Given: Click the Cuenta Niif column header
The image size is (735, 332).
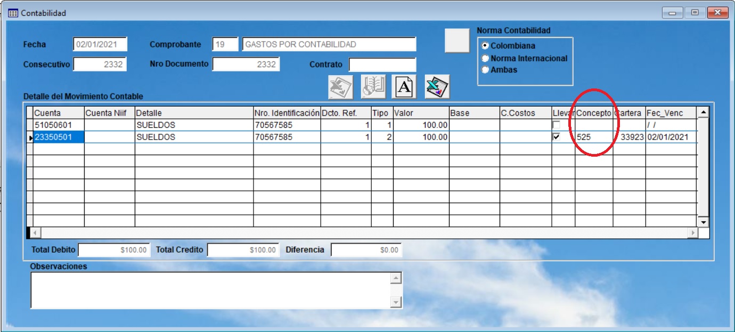Looking at the screenshot, I should pyautogui.click(x=109, y=113).
